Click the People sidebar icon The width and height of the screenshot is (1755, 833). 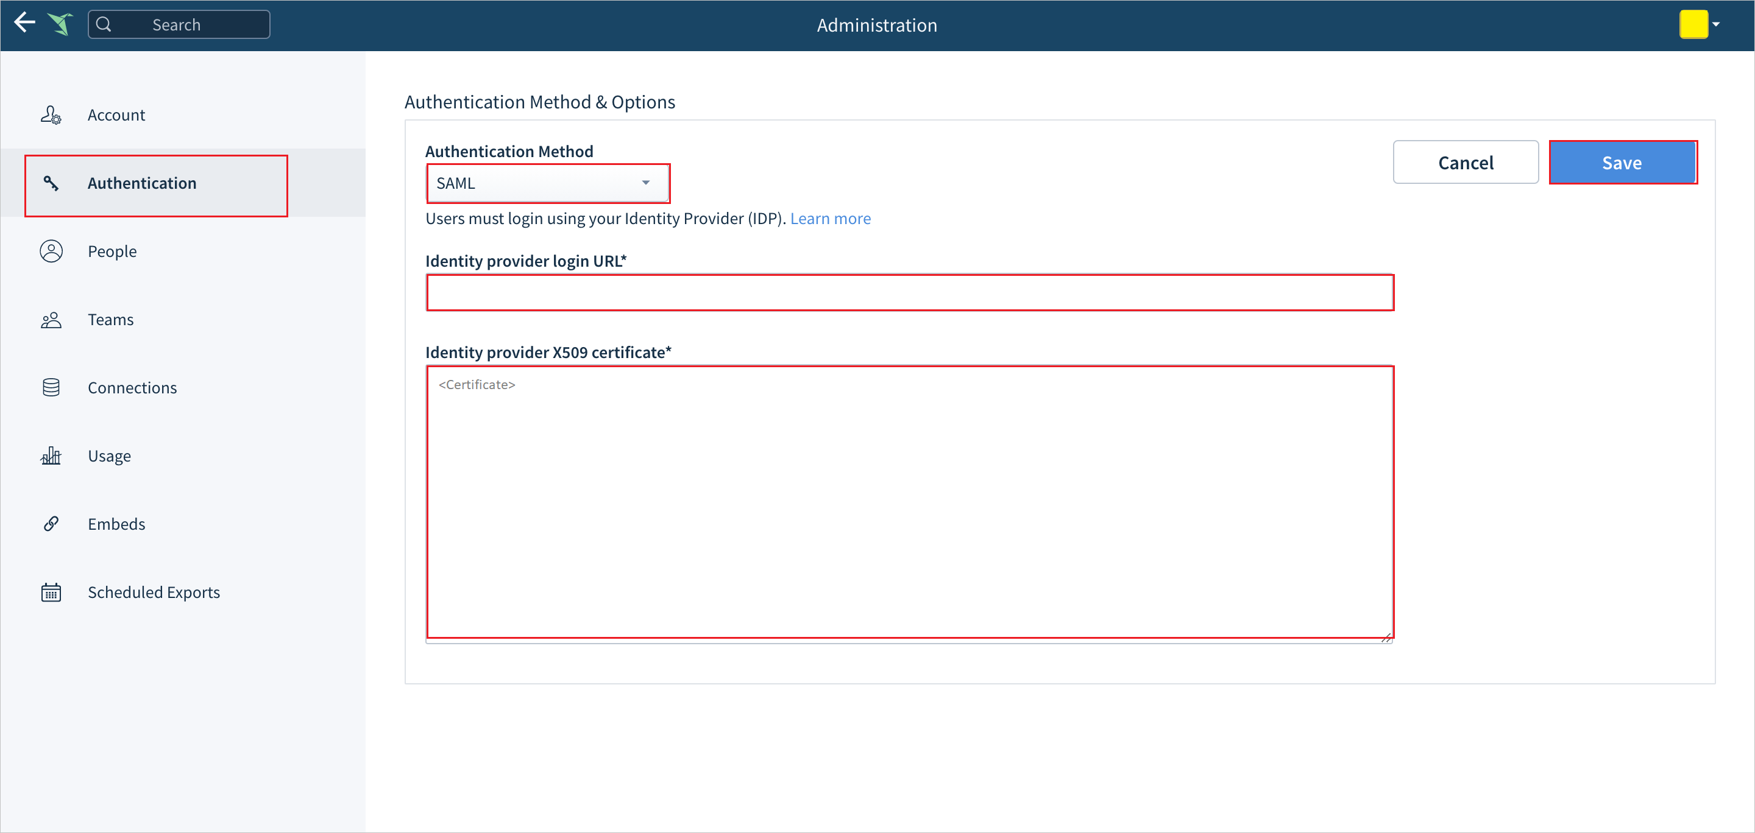click(x=51, y=250)
